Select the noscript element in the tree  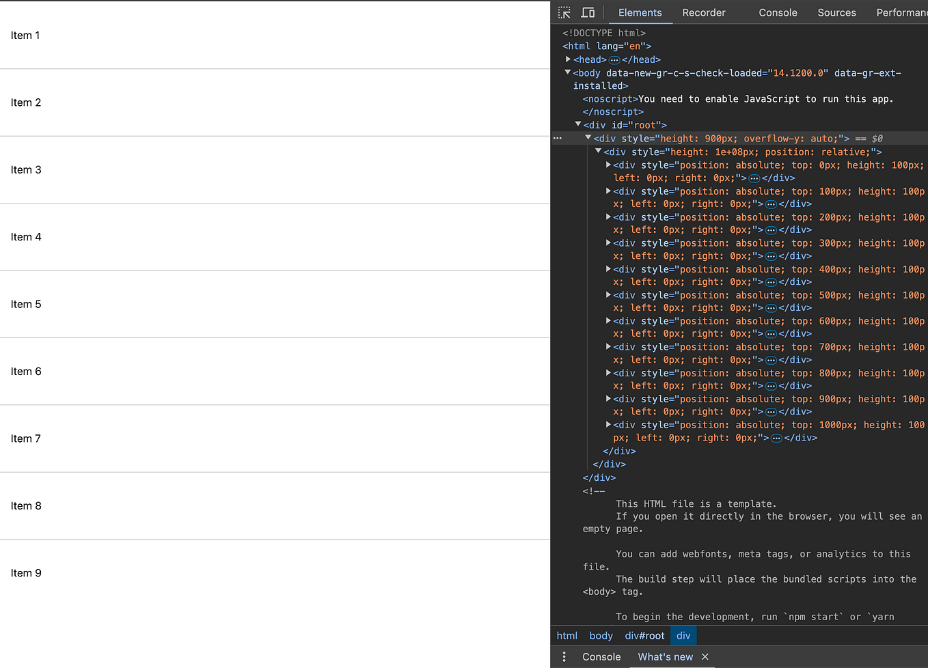[608, 98]
